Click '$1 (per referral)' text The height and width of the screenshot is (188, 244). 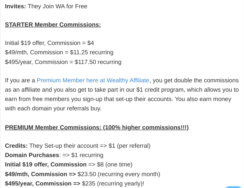[130, 146]
